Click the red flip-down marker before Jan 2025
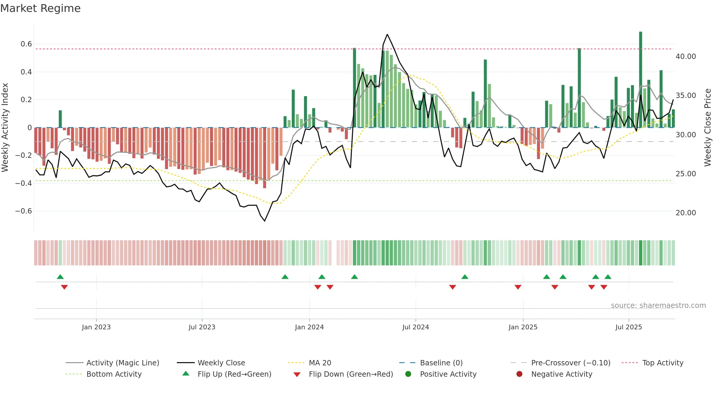This screenshot has height=402, width=716. coord(518,287)
